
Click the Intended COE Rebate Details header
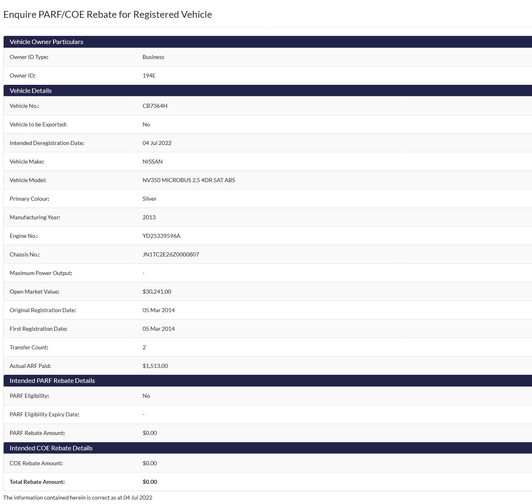51,448
